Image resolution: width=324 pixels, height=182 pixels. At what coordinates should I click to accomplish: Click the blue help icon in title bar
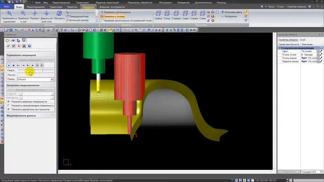pyautogui.click(x=309, y=7)
